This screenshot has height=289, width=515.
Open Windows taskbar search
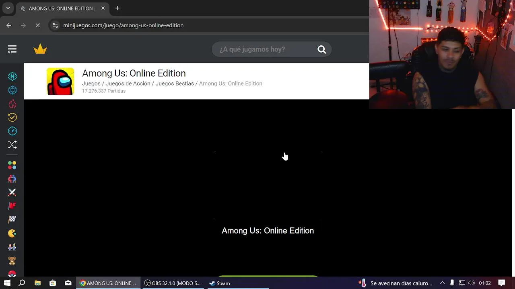[22, 283]
